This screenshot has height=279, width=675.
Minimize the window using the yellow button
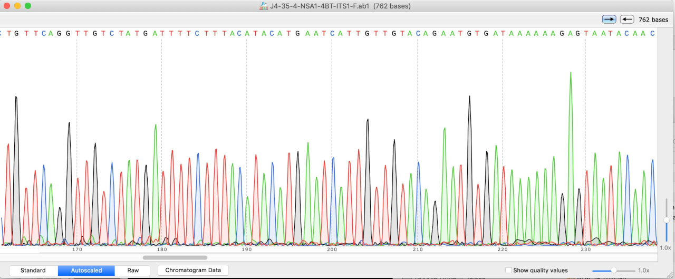pos(17,6)
